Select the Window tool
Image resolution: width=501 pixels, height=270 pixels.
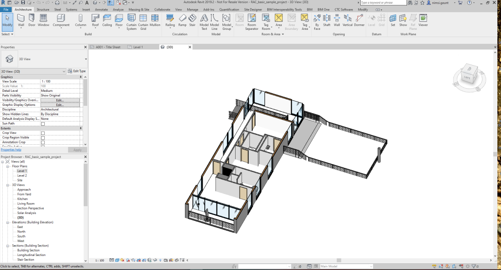click(43, 20)
